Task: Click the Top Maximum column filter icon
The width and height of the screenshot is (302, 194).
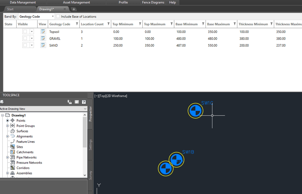Action: click(171, 24)
